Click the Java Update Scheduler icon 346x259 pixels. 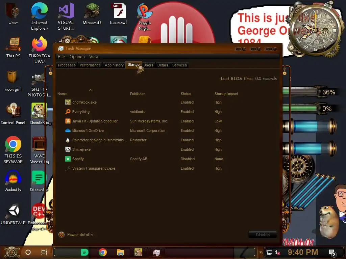pyautogui.click(x=68, y=121)
